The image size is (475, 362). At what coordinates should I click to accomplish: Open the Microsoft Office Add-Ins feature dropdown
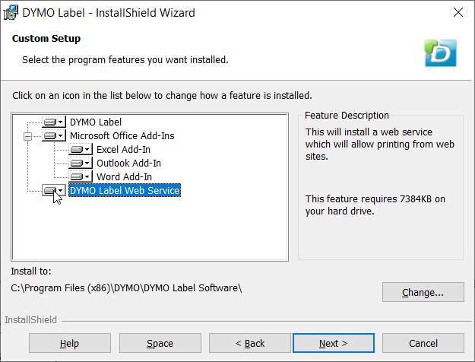tap(54, 135)
